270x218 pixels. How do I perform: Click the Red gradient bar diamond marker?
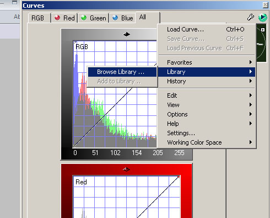[126, 169]
